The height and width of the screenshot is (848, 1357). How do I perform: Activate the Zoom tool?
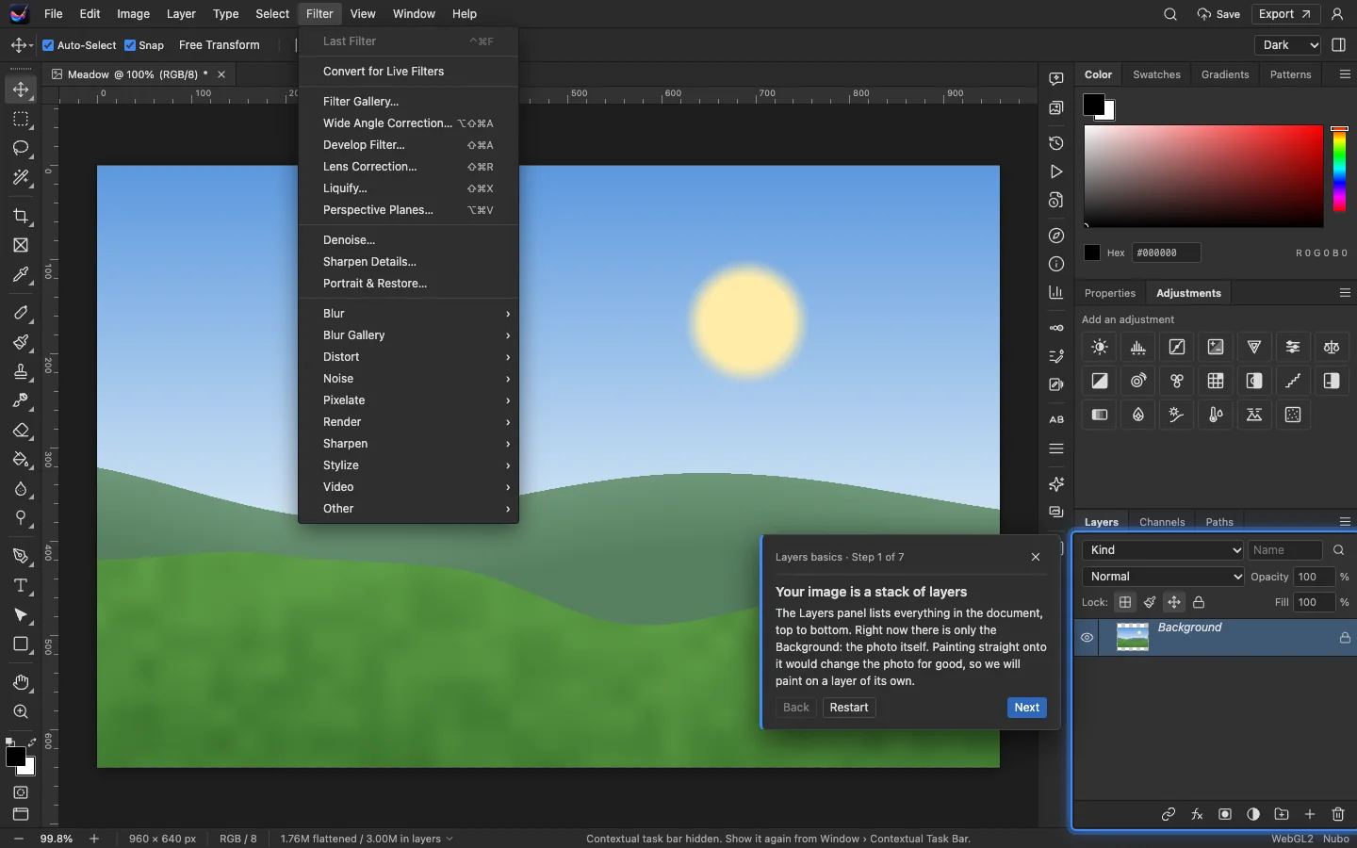click(x=21, y=711)
